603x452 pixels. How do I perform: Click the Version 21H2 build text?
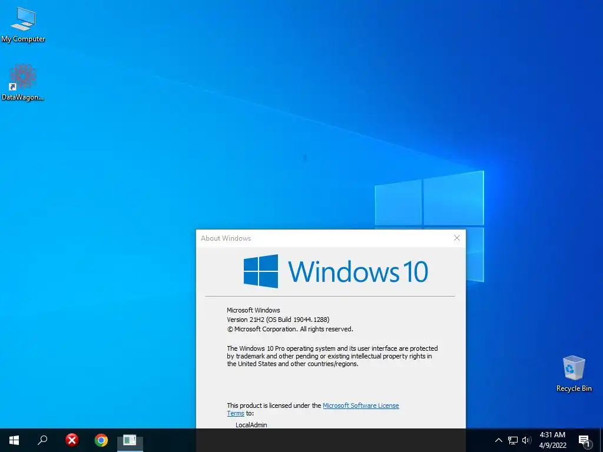[x=278, y=320]
